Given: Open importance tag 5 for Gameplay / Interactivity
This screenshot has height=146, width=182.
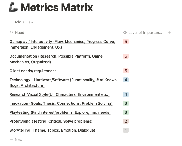Looking at the screenshot, I should (126, 42).
